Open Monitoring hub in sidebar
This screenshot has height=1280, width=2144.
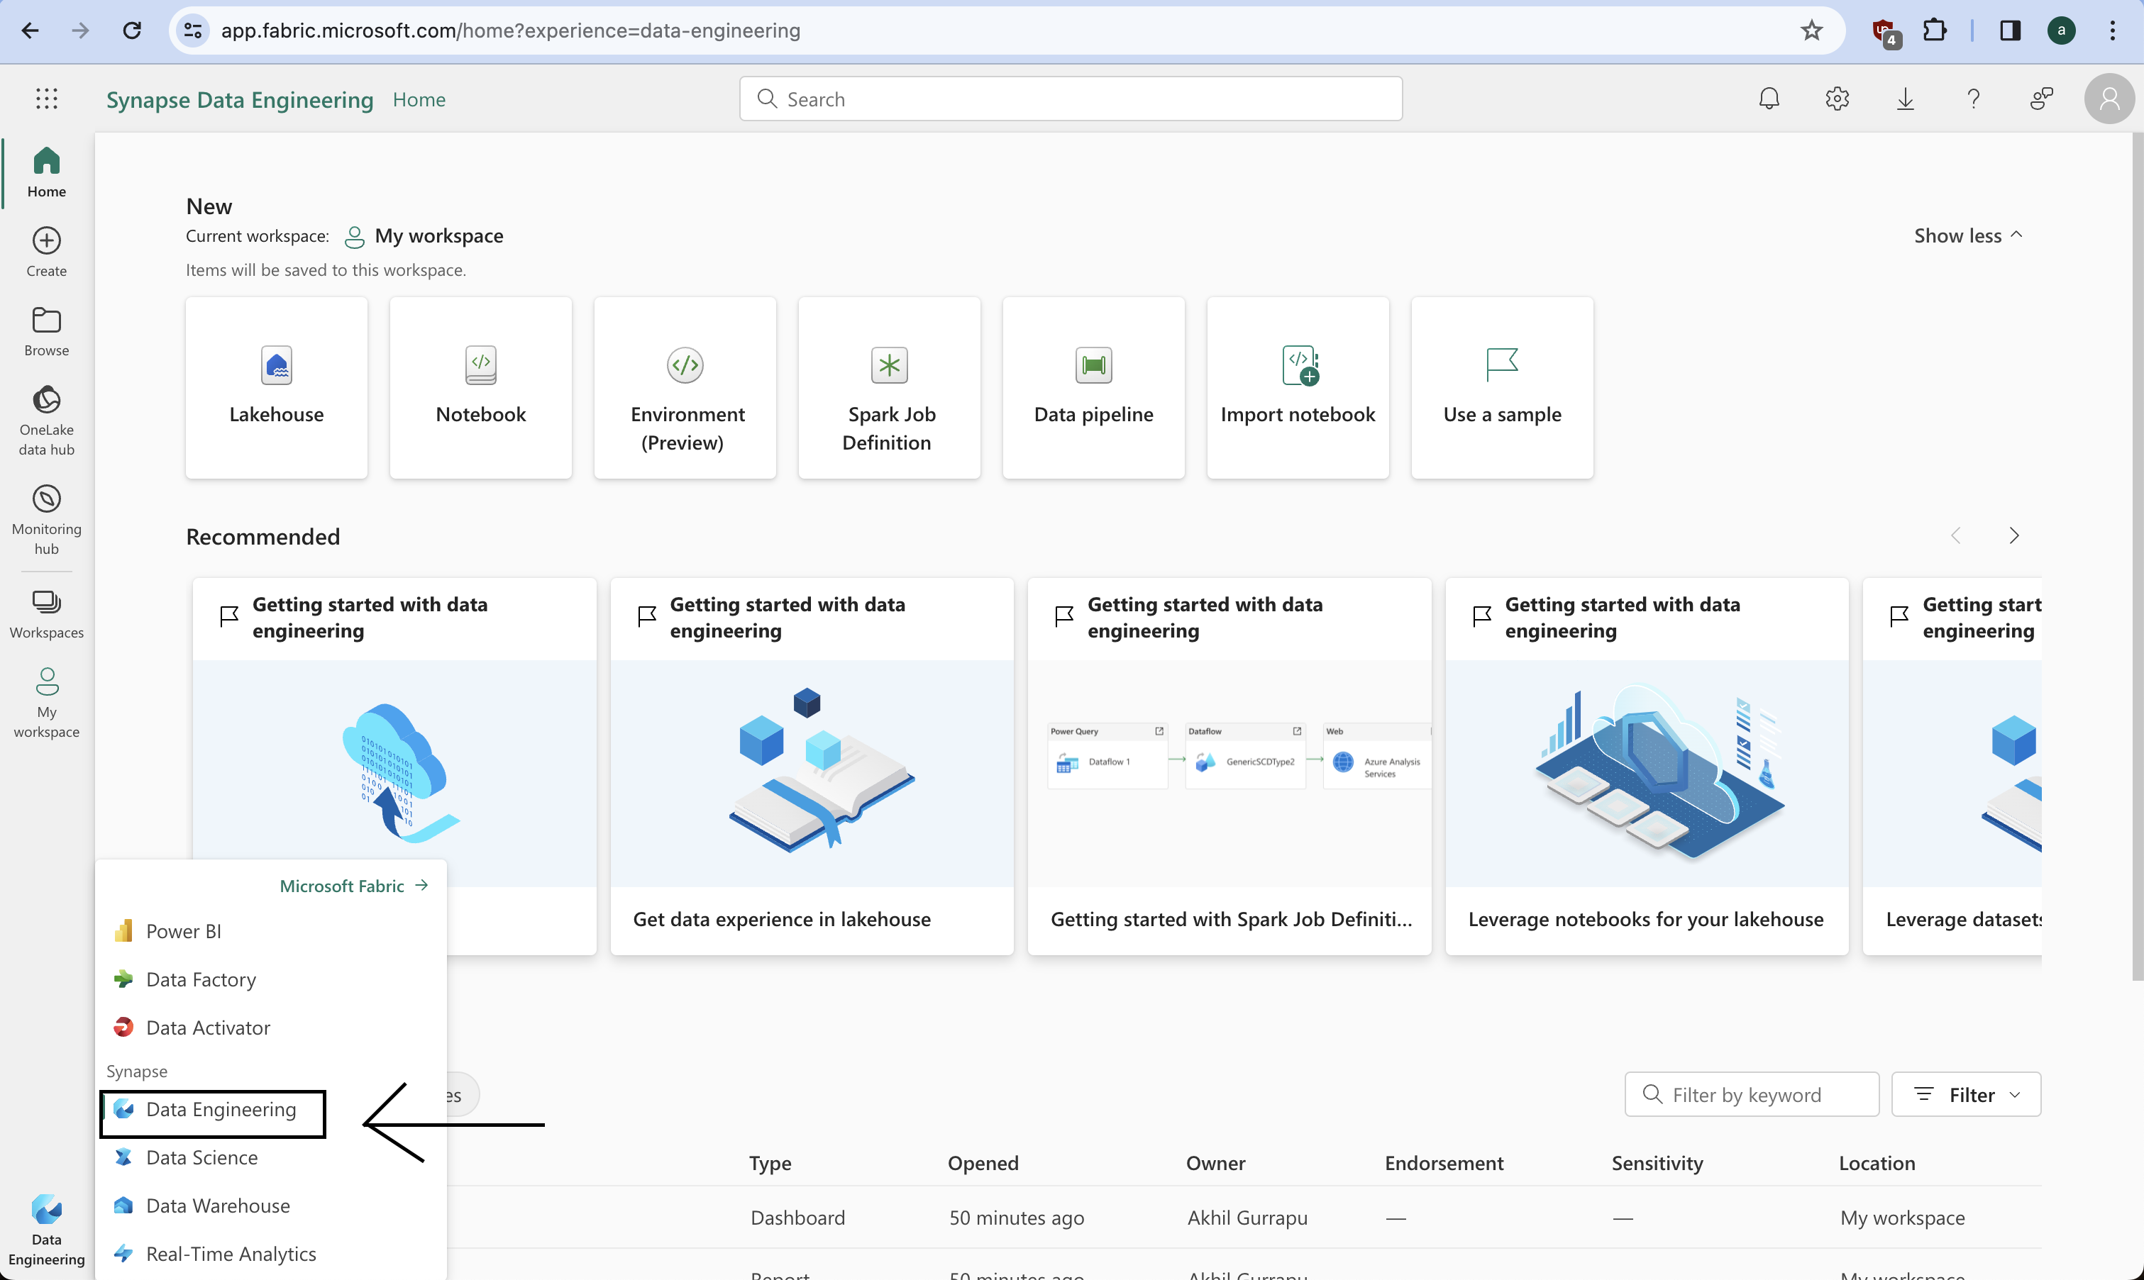pyautogui.click(x=47, y=519)
